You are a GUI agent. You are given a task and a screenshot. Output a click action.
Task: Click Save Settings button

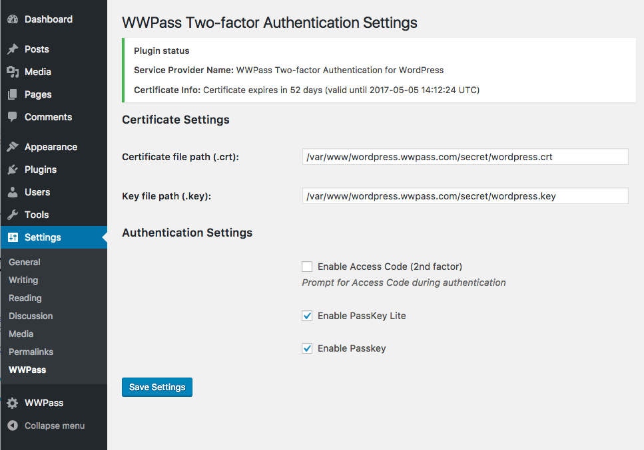157,387
